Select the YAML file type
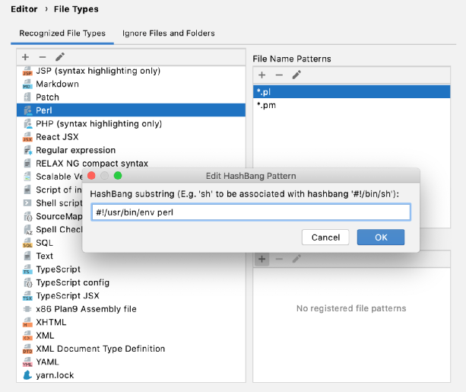The height and width of the screenshot is (392, 466). (47, 362)
